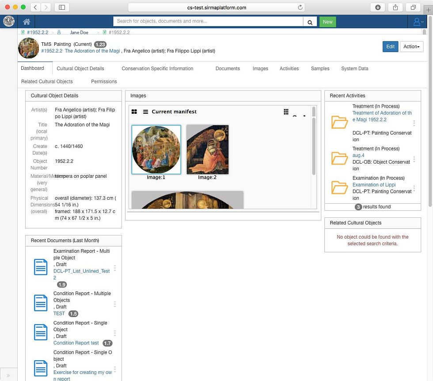Switch image viewer to grid window layout
Screen dimensions: 433x381
coord(134,112)
